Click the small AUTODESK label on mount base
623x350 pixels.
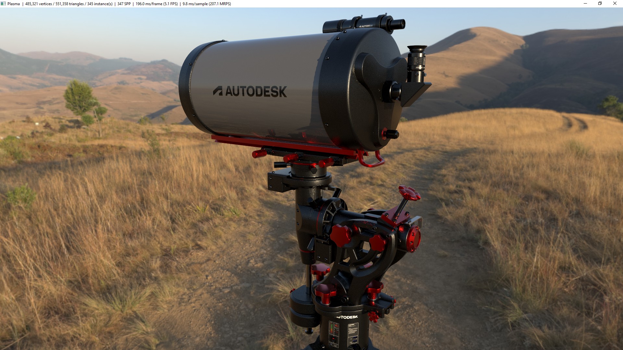(x=347, y=317)
